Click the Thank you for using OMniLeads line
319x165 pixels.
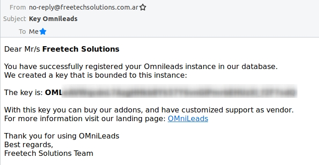pyautogui.click(x=61, y=136)
